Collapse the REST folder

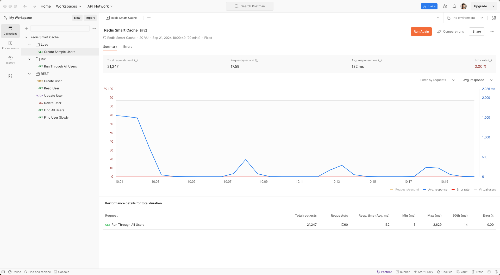click(x=29, y=74)
